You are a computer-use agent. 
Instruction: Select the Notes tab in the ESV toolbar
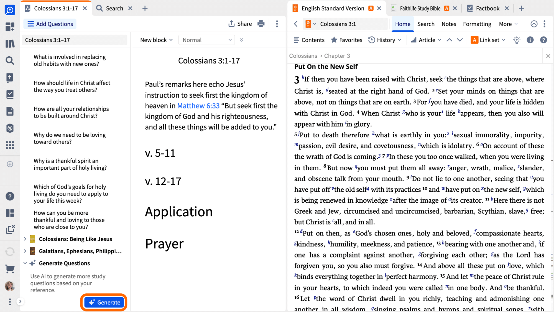click(449, 24)
